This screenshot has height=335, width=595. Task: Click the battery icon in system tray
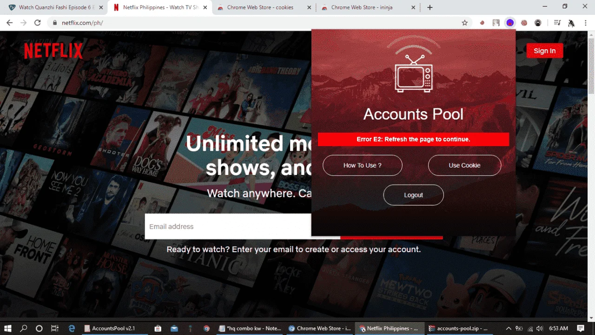(519, 328)
